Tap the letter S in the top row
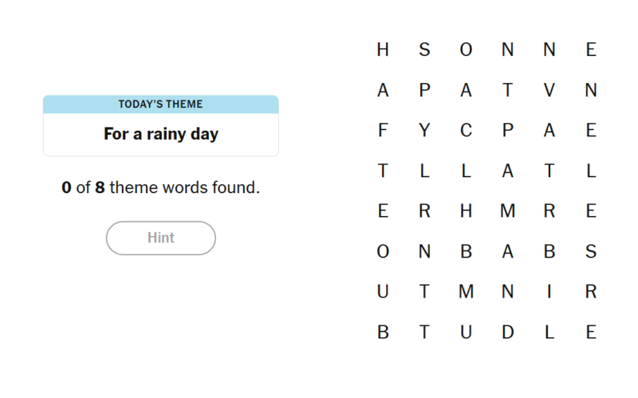The image size is (638, 398). coord(424,49)
